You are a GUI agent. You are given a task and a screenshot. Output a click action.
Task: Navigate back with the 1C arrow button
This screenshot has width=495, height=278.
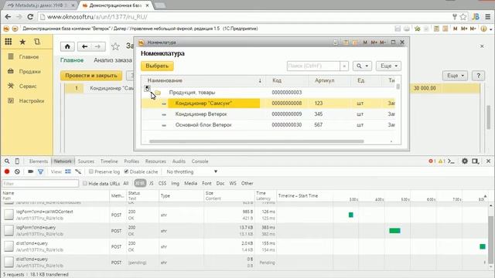pos(84,46)
